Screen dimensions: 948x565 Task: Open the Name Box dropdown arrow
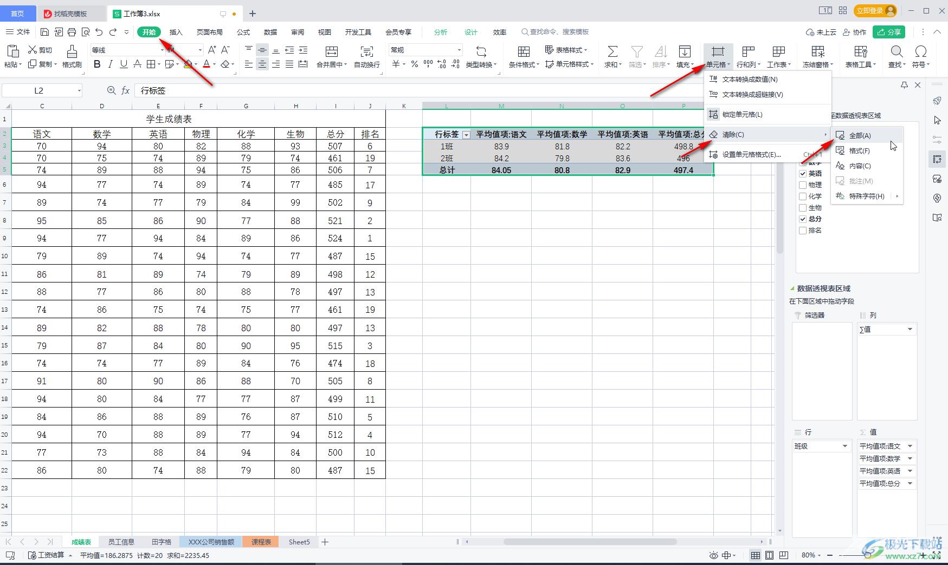[x=79, y=90]
